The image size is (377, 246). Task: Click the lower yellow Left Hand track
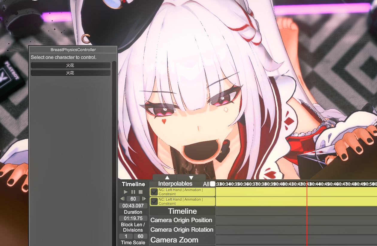point(296,201)
